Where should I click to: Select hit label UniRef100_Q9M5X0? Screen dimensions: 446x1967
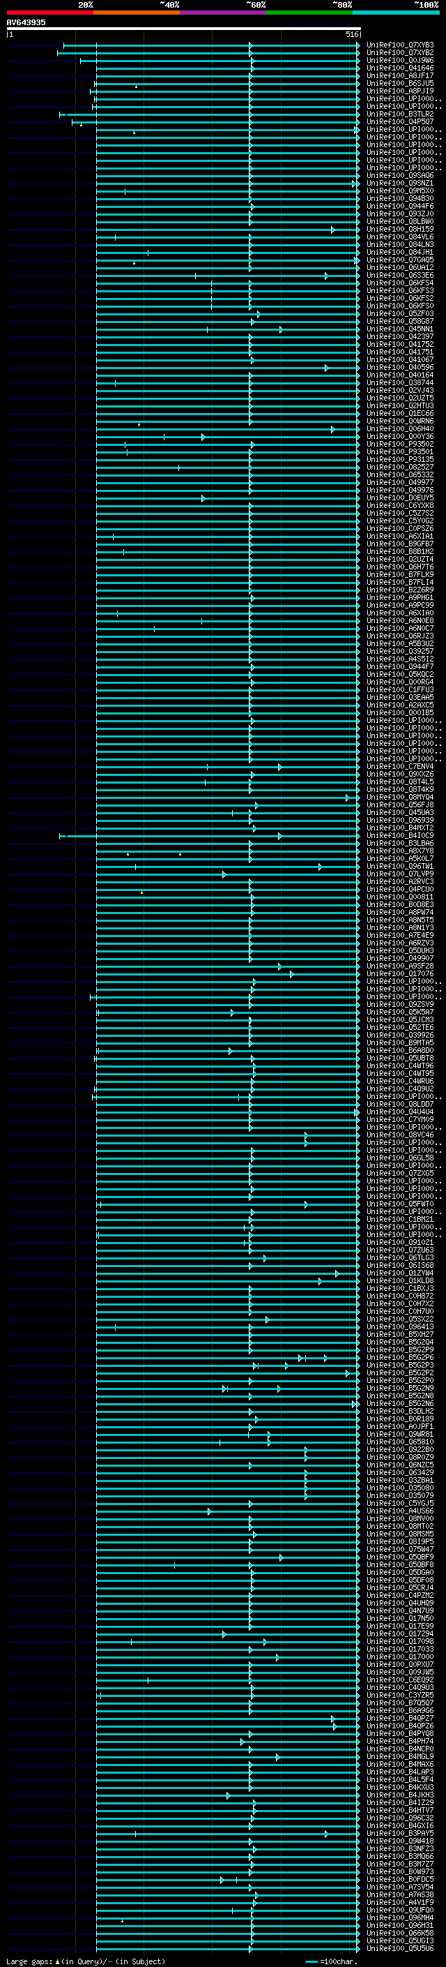click(x=400, y=191)
